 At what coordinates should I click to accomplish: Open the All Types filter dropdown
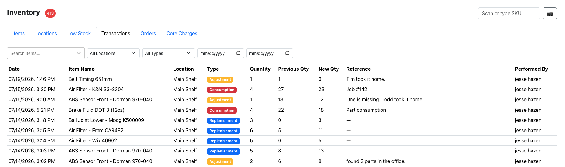[169, 53]
